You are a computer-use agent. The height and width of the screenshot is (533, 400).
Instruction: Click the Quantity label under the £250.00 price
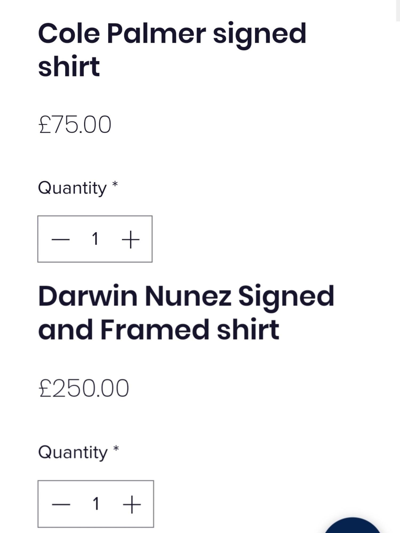tap(73, 453)
